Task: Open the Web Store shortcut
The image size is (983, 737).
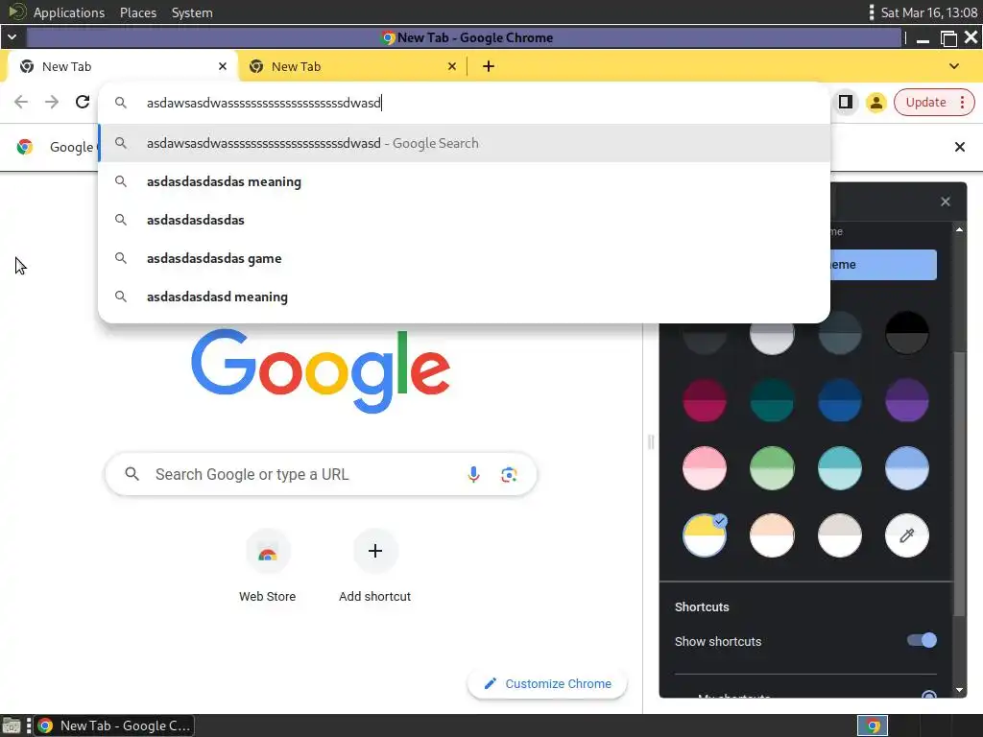Action: pos(267,566)
